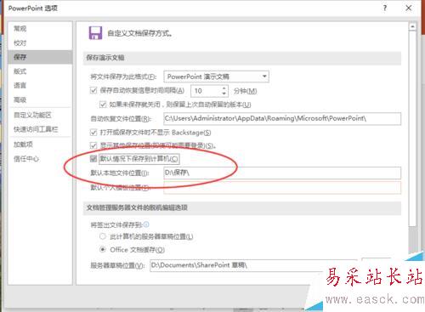Open the 校对 options category
This screenshot has width=425, height=312.
coord(40,43)
